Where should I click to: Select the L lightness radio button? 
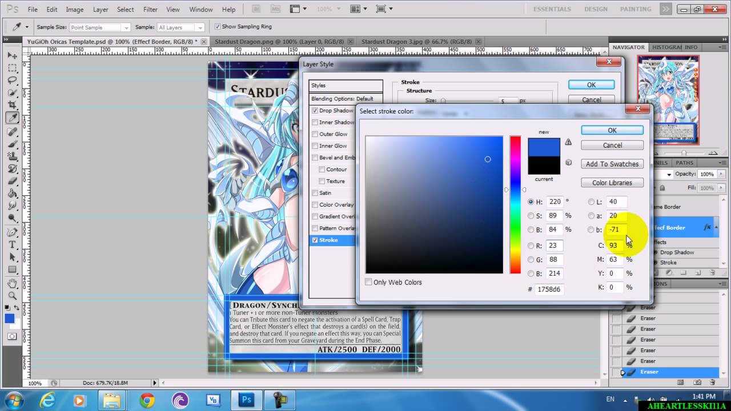pos(591,202)
